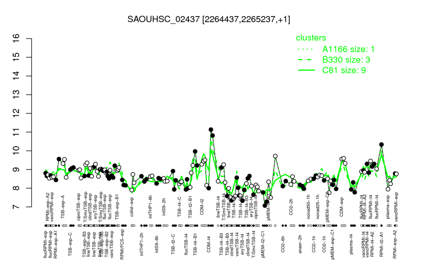The height and width of the screenshot is (263, 421).
Task: Click the 'pMEM-exp-C1' x-axis label
Action: [x=332, y=244]
